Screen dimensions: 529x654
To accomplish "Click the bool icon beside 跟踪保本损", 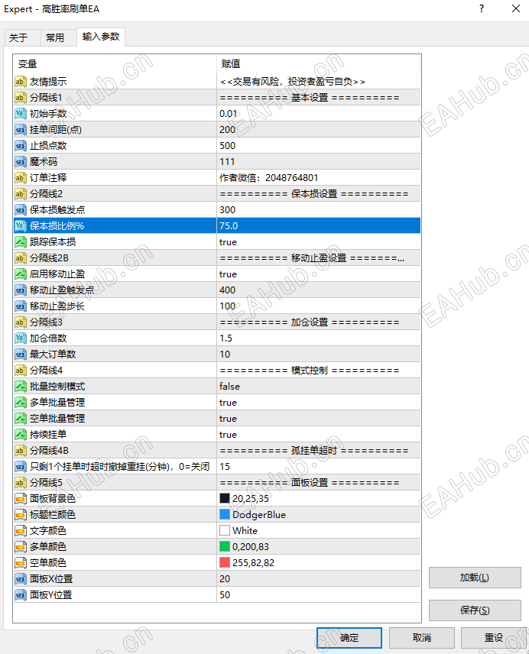I will (20, 242).
